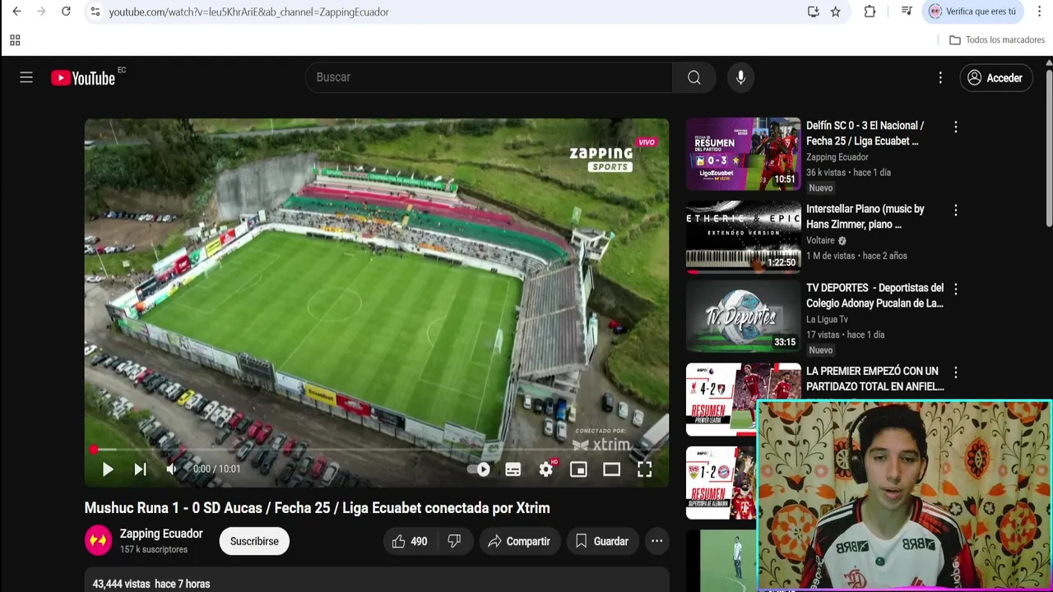Open the Delfín SC 0 - 3 El Nacional title
1053x592 pixels.
click(x=865, y=133)
